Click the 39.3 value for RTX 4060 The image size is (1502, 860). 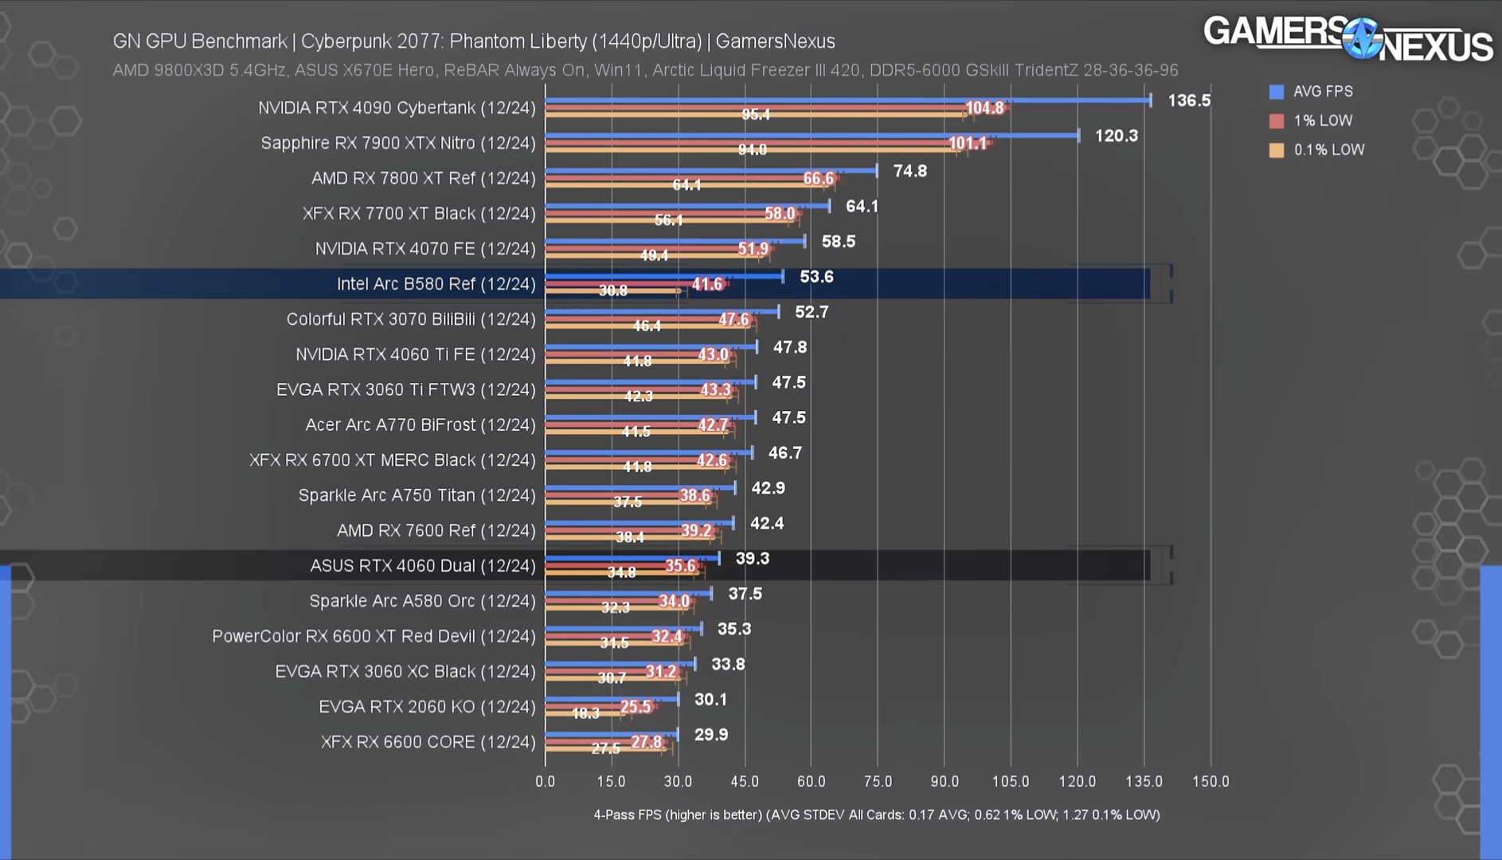click(753, 558)
